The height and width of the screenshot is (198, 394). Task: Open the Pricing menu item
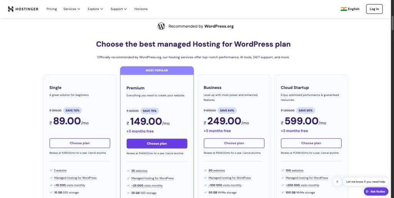pyautogui.click(x=52, y=9)
